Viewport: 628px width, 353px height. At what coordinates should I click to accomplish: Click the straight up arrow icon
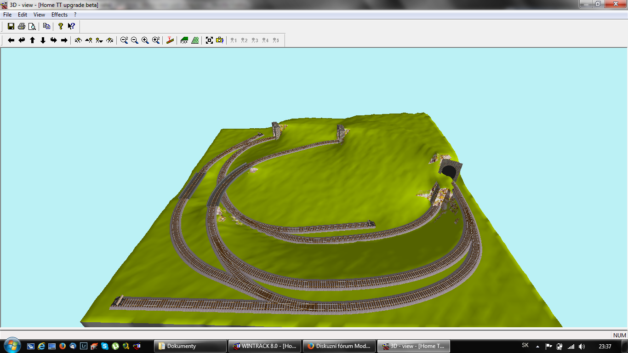(32, 40)
